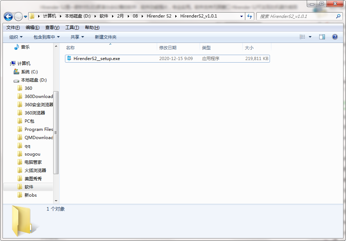Click Hirender S2 breadcrumb
This screenshot has height=241, width=346.
(x=159, y=16)
